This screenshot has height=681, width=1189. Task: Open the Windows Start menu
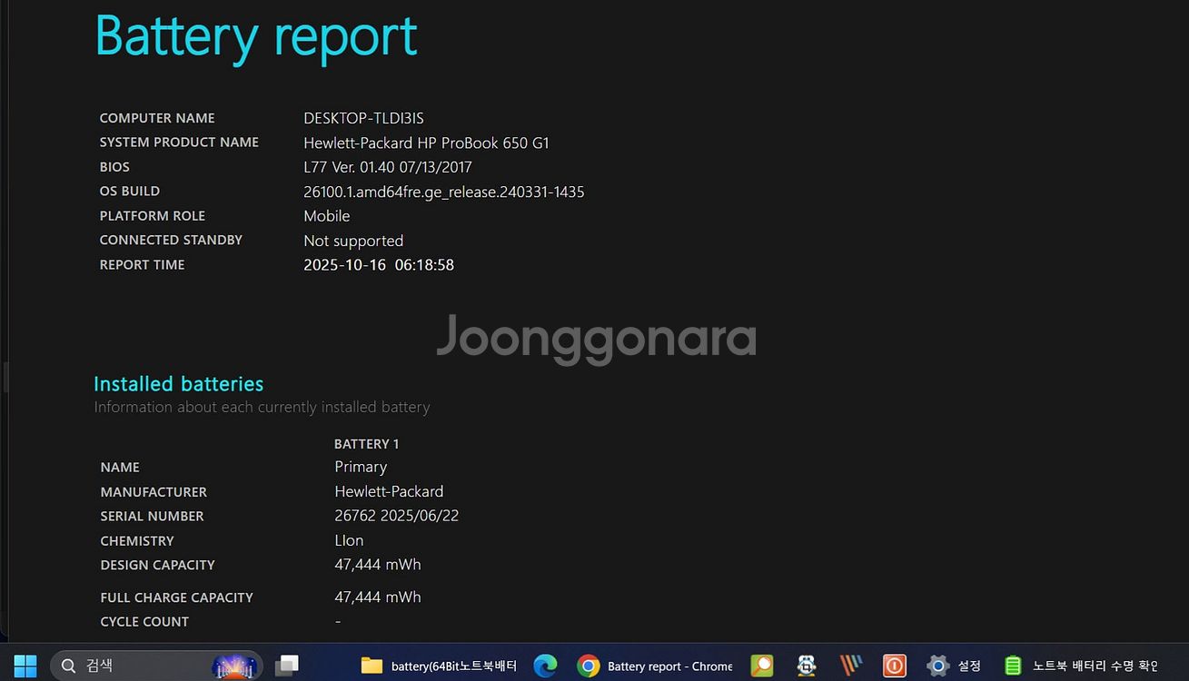(25, 666)
